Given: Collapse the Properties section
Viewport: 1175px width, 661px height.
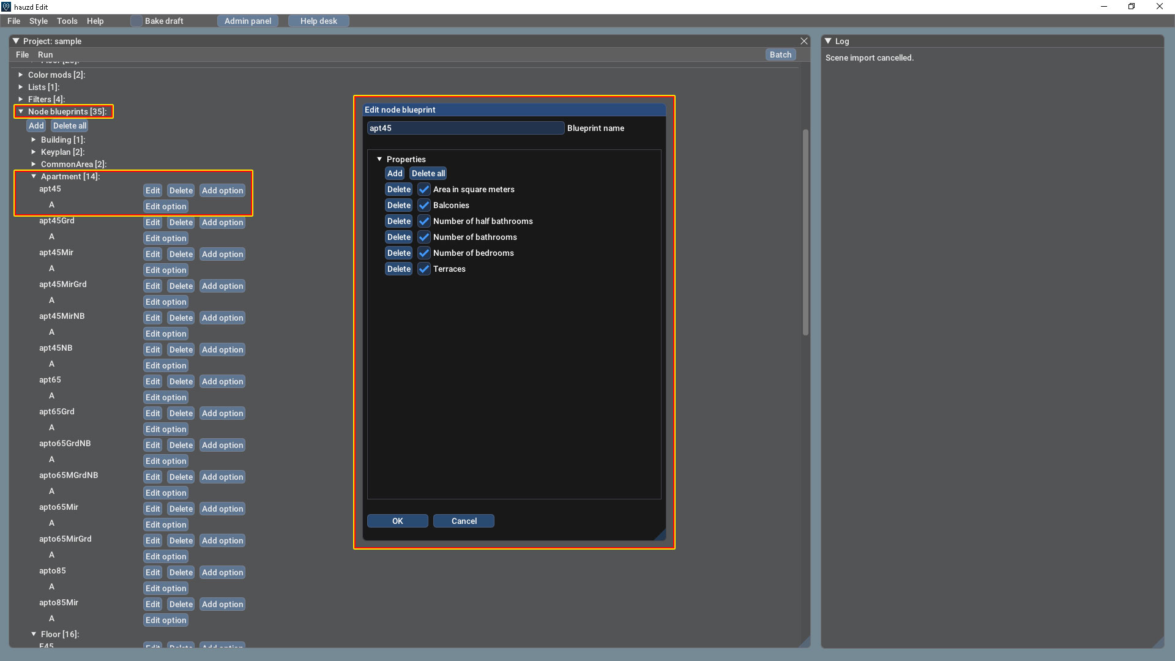Looking at the screenshot, I should pos(379,159).
